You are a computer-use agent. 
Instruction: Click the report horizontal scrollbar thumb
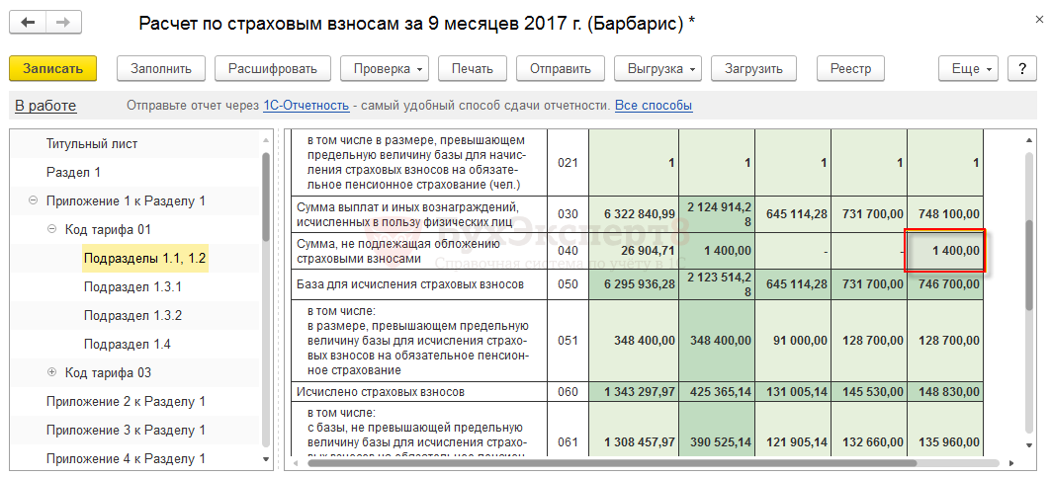[611, 462]
